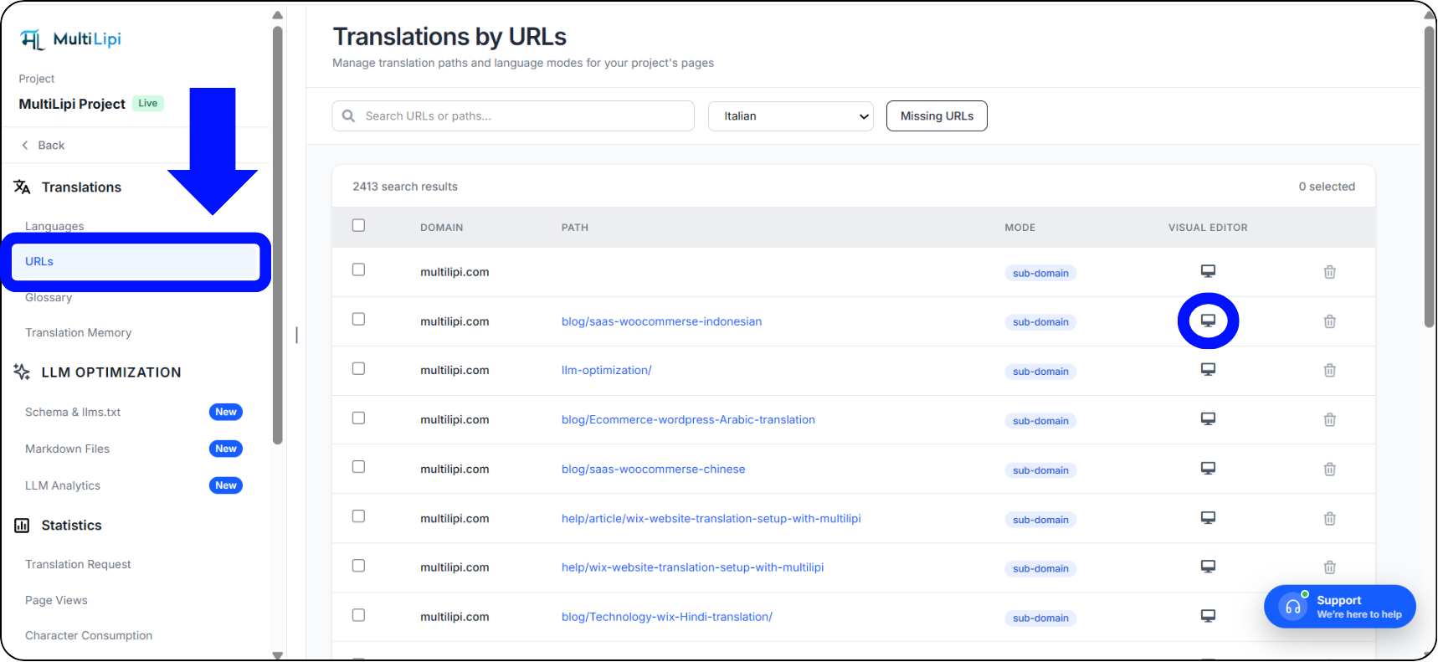This screenshot has width=1438, height=662.
Task: Click the sub-domain badge for llm-optimization/
Action: pos(1040,372)
